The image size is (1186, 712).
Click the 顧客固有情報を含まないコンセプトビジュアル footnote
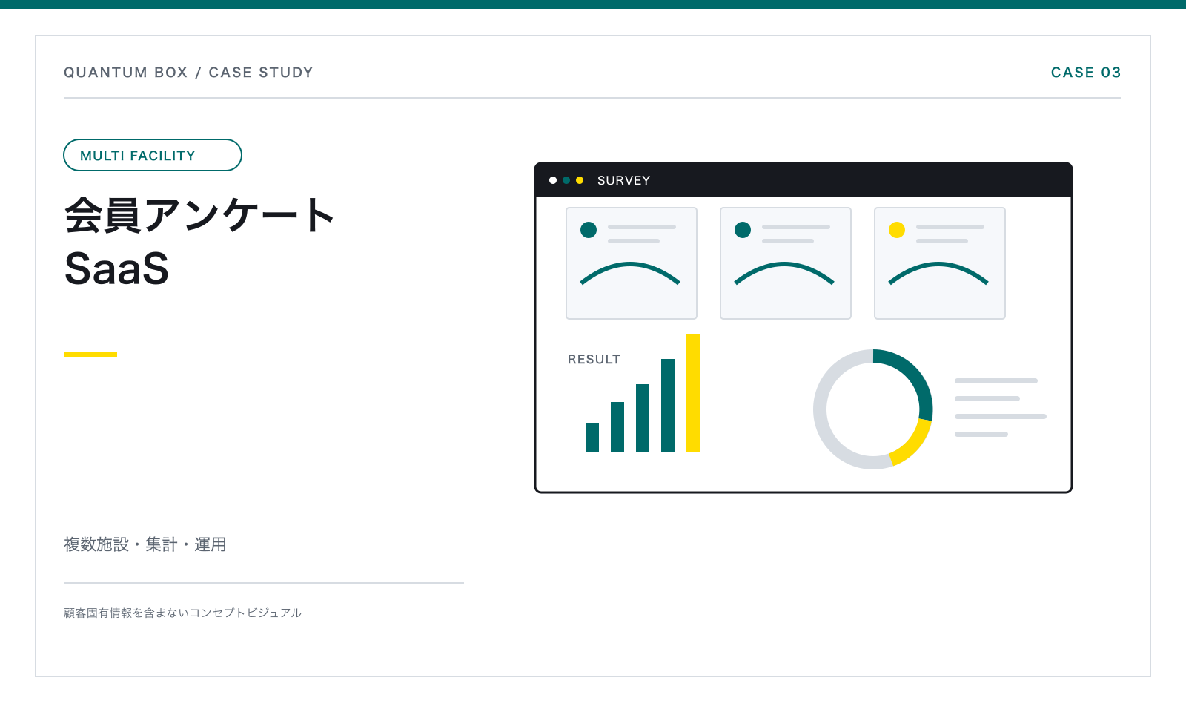[x=182, y=613]
